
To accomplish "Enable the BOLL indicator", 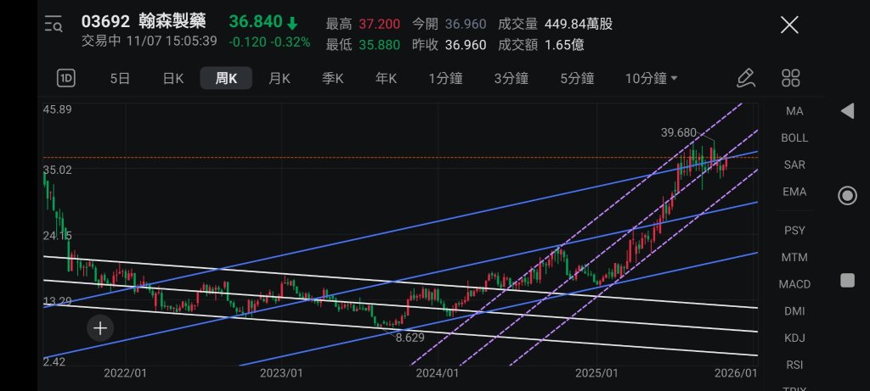I will 794,138.
